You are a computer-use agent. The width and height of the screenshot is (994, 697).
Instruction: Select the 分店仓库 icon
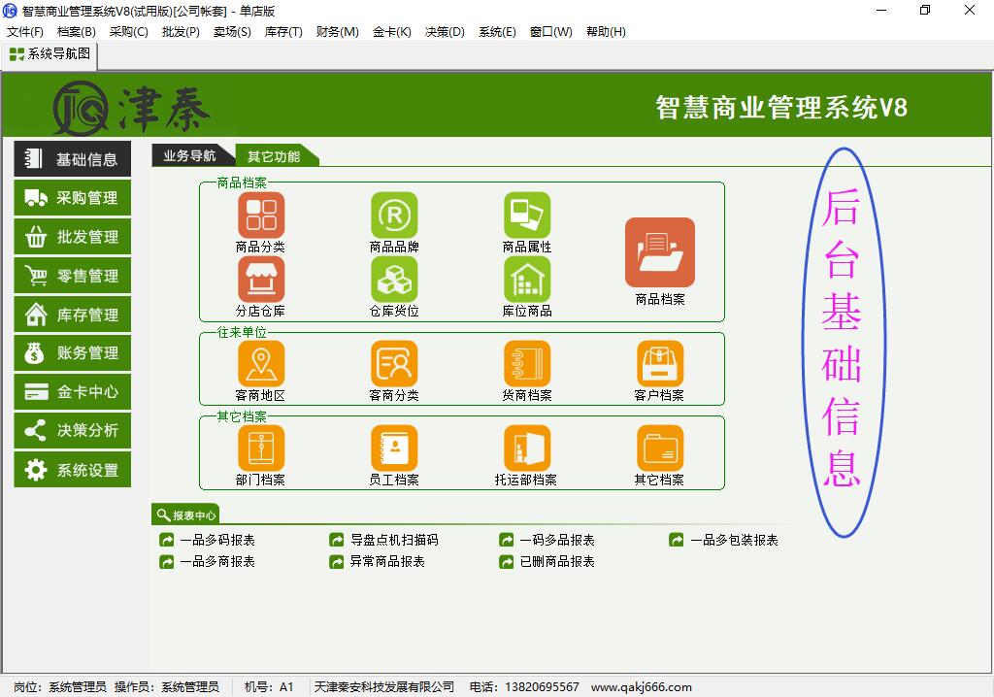(260, 280)
